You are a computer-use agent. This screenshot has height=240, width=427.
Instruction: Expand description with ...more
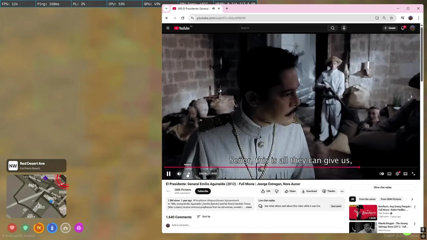click(248, 207)
